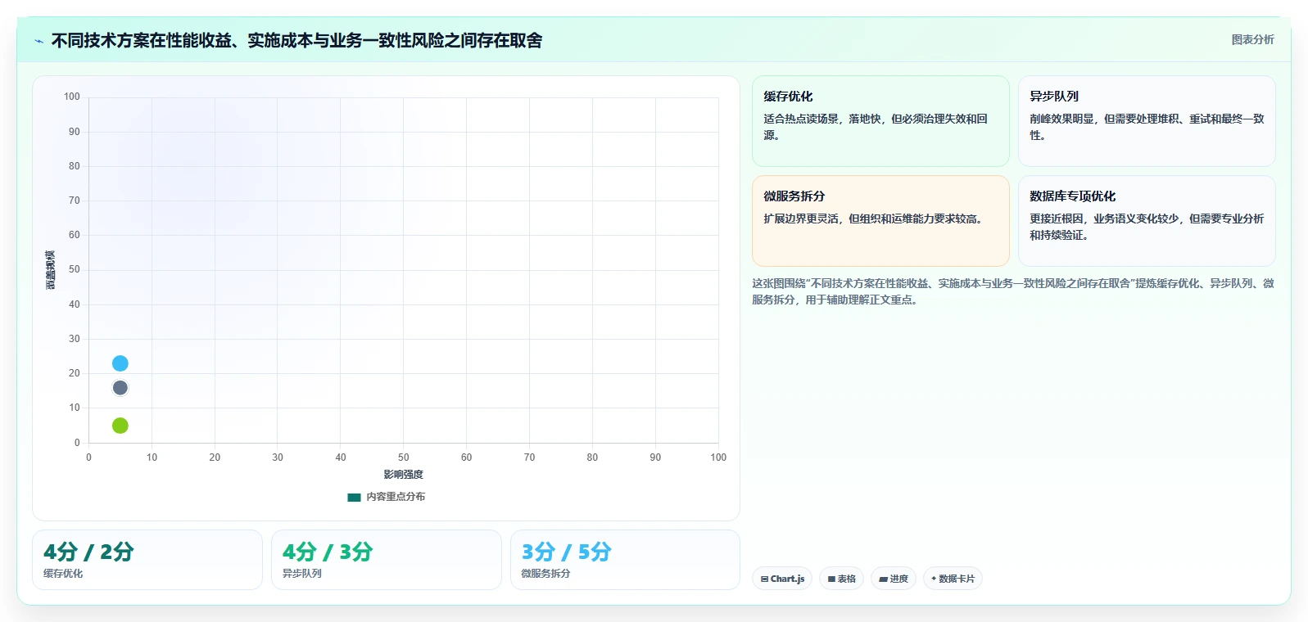Click the 3分 / 5分 微服务拆分 score card
The height and width of the screenshot is (622, 1308).
pyautogui.click(x=625, y=560)
